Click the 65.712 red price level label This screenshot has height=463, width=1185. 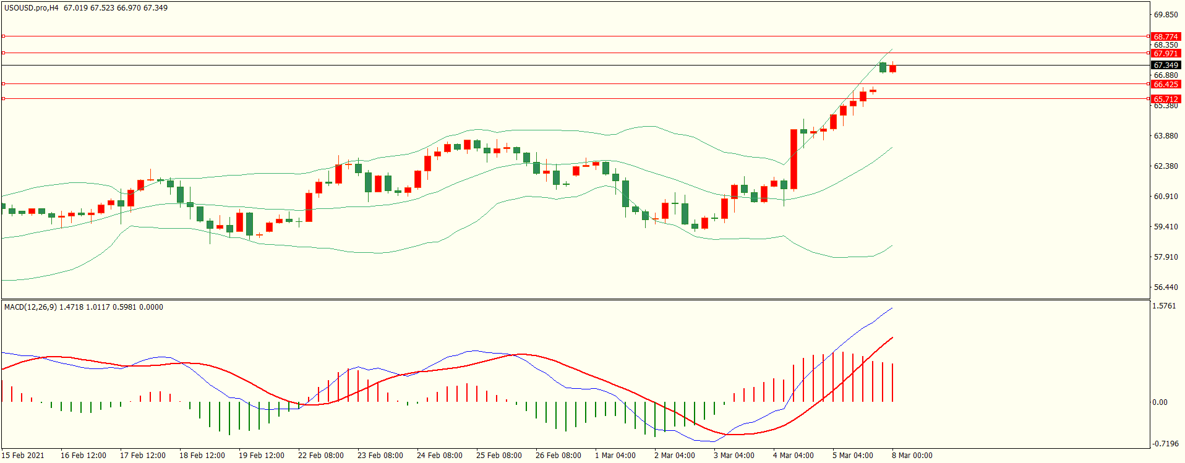[1166, 99]
